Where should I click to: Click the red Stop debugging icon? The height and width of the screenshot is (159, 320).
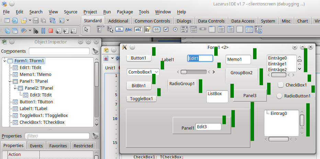click(x=51, y=31)
